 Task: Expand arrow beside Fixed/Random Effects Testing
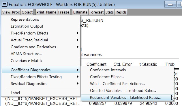(x=78, y=77)
